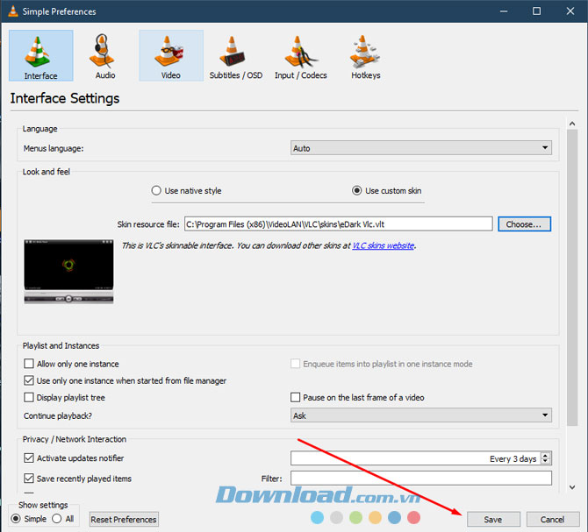
Task: Save the preferences
Action: 493,519
